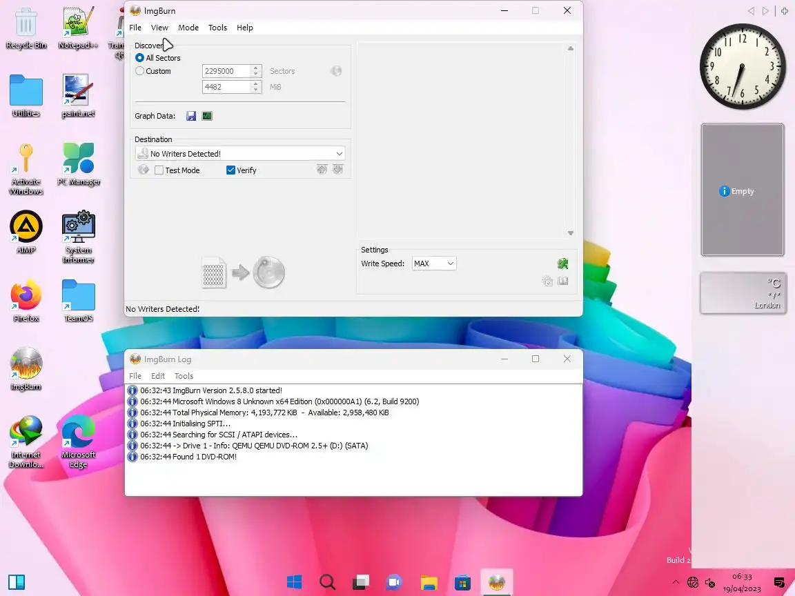Click the big Discovery start image-to-disc button
Viewport: 795px width, 596px height.
[244, 272]
